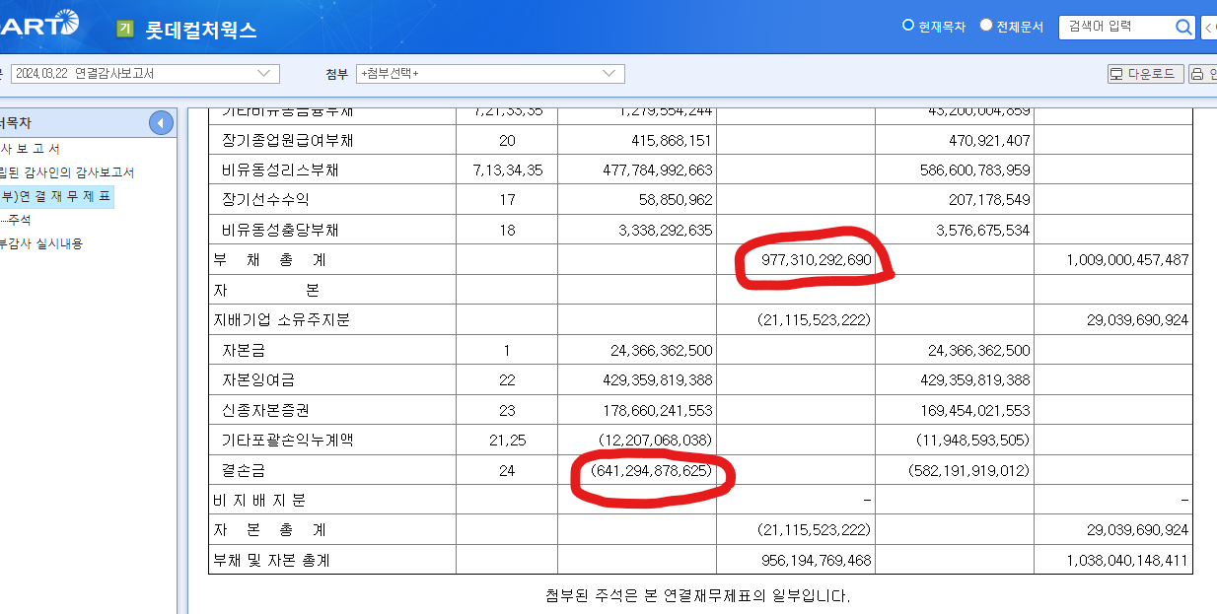The image size is (1217, 614).
Task: Open the +첨부선택+ attachment dropdown
Action: coord(488,73)
